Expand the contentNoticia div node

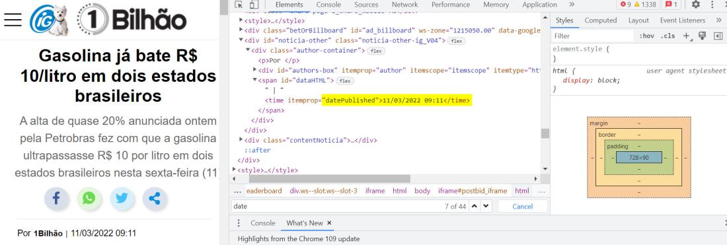[241, 140]
